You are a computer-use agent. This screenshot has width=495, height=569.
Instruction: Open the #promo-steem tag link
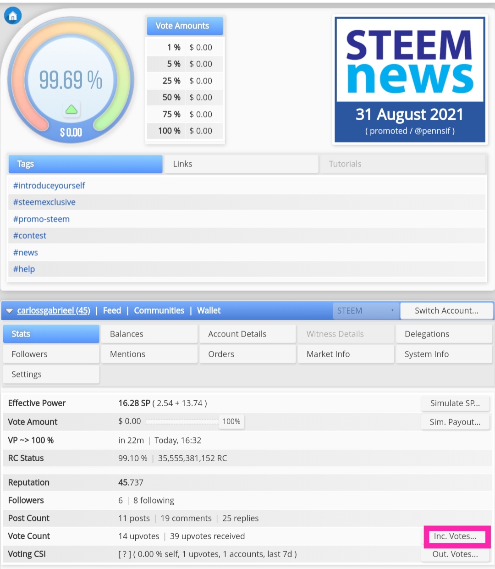pos(41,219)
